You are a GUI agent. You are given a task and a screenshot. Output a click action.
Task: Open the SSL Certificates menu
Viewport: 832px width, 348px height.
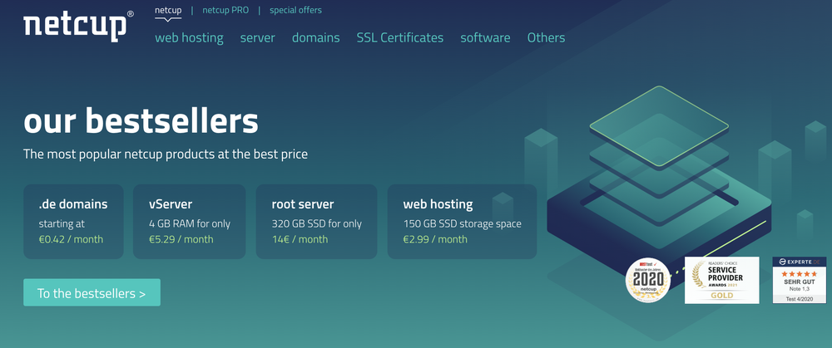click(400, 37)
